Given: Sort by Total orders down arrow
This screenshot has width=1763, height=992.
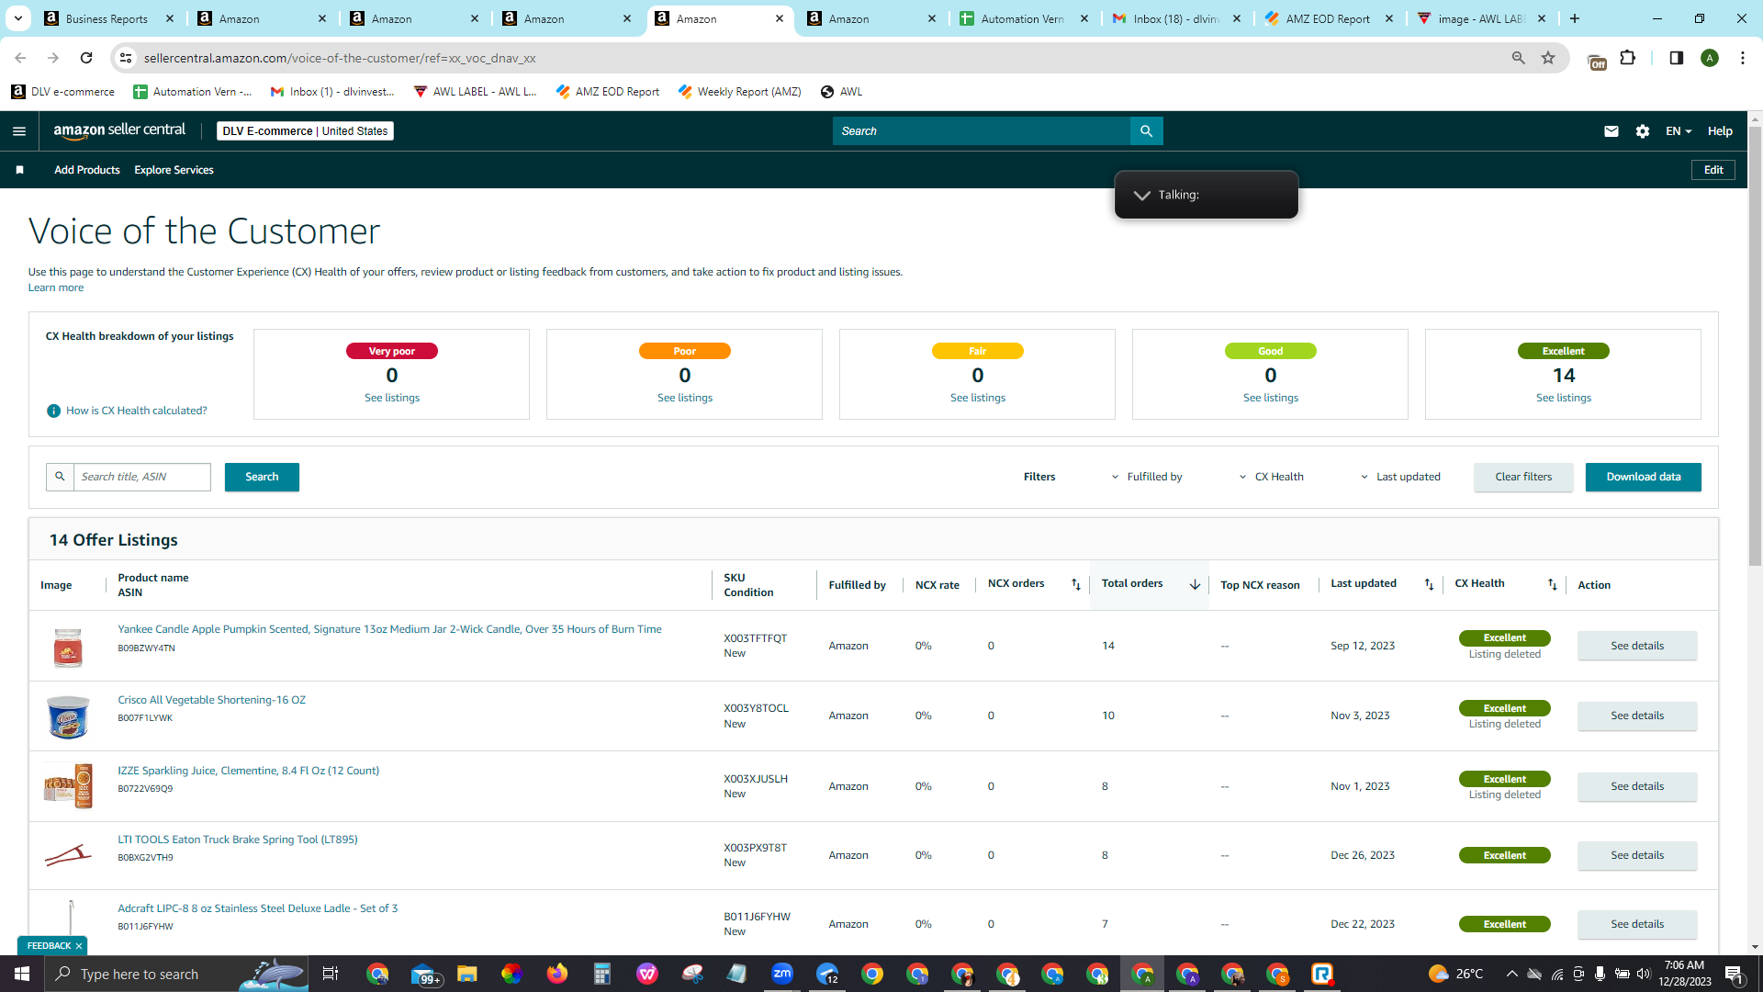Looking at the screenshot, I should [x=1195, y=584].
